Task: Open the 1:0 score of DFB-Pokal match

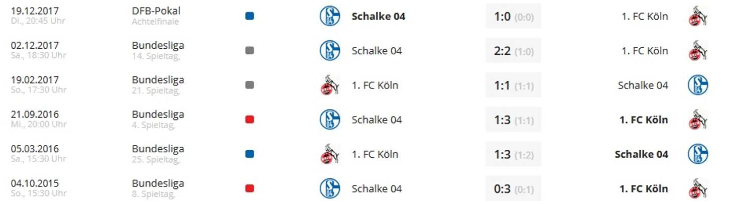Action: click(x=513, y=17)
